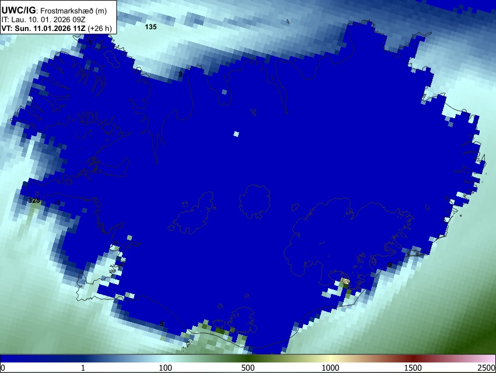
Task: Click the colorbar tick label '1500'
Action: (413, 368)
